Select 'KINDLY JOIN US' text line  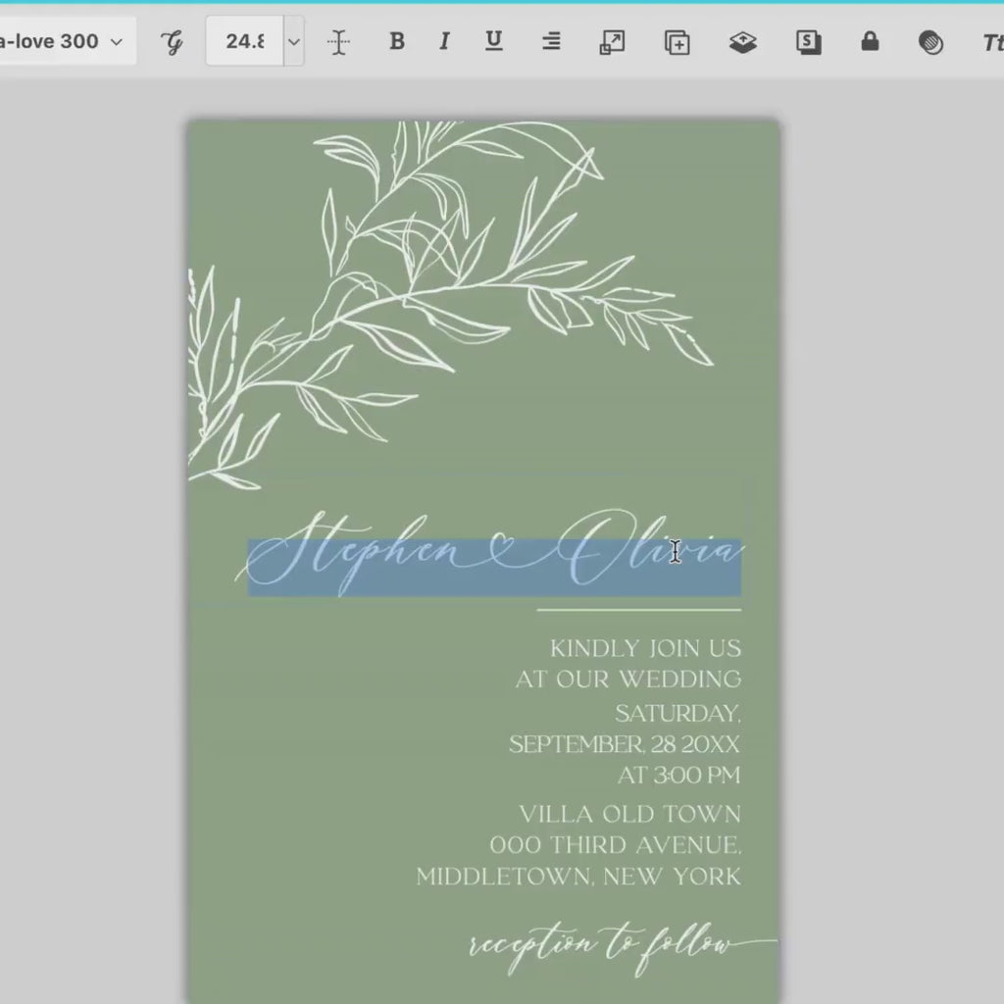pos(645,649)
